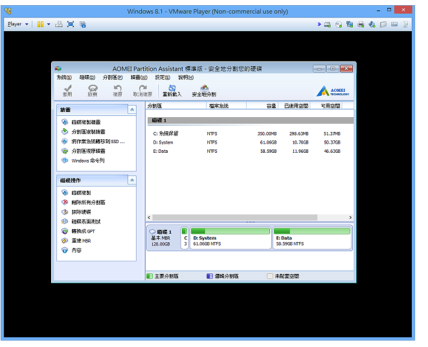Screen dimensions: 428x347
Task: Open the 設定(S) menu
Action: coord(163,78)
